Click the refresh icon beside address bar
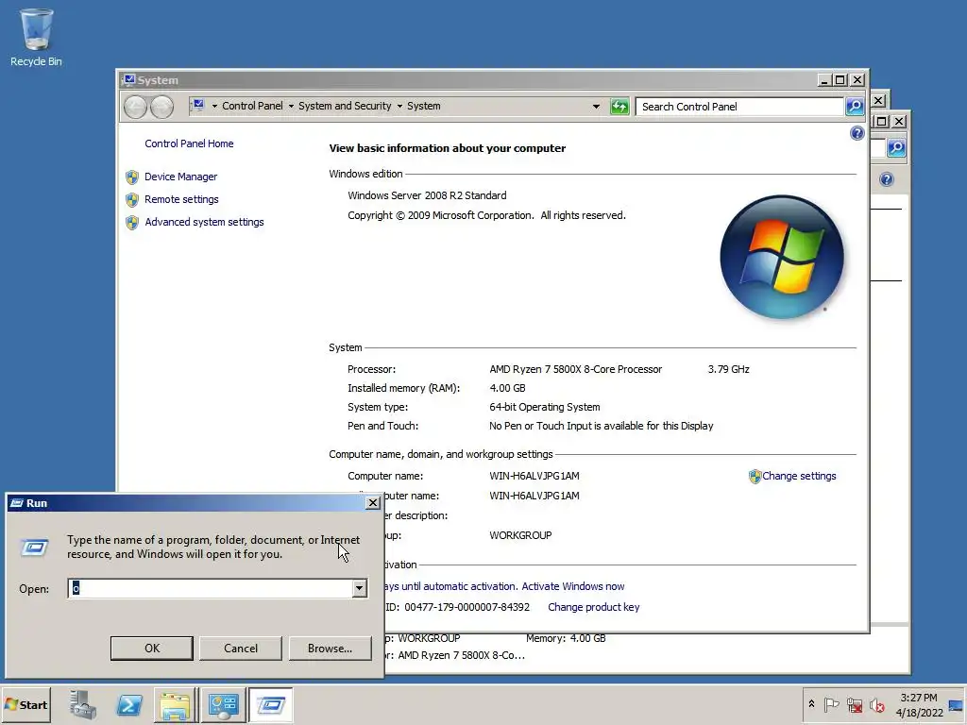 pyautogui.click(x=619, y=107)
